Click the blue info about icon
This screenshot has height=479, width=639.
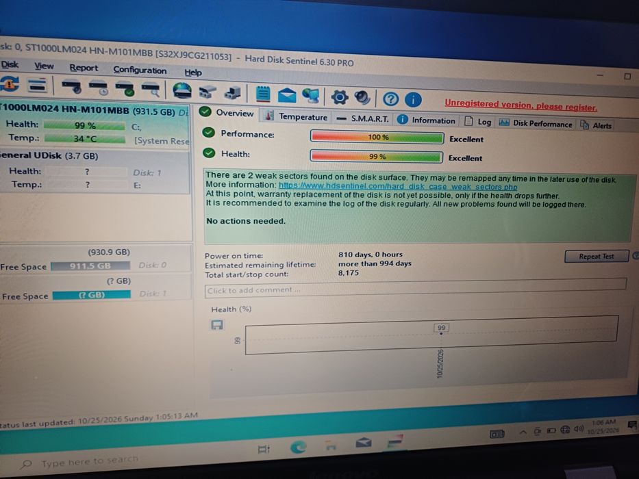click(x=413, y=99)
